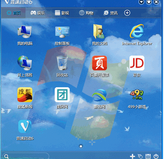Click the magnifier search icon

coord(6,157)
